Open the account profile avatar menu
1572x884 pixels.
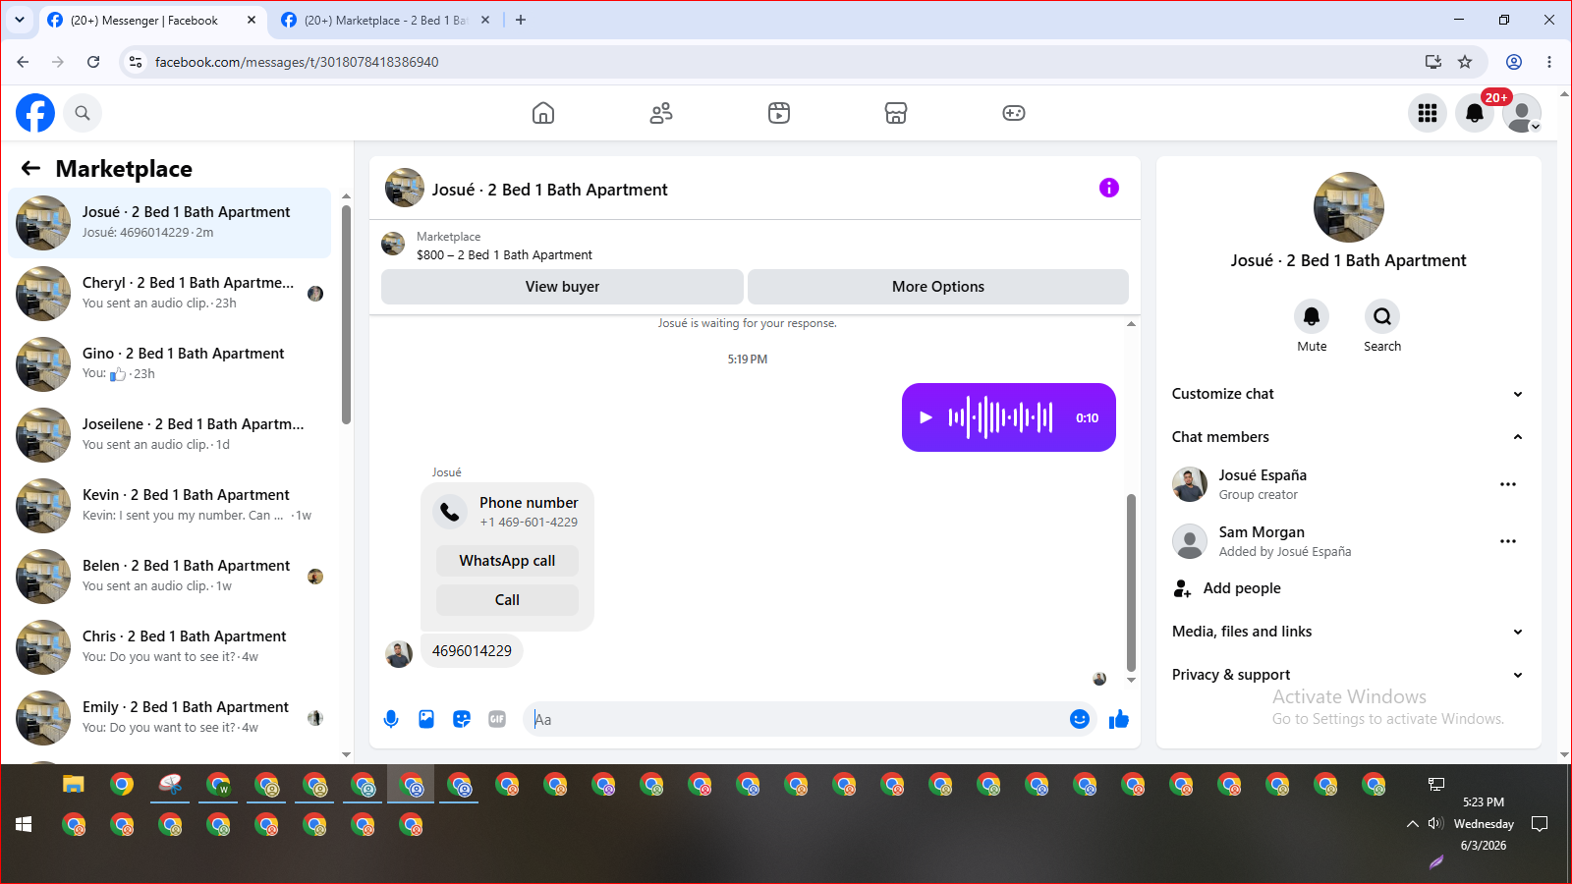pos(1522,113)
